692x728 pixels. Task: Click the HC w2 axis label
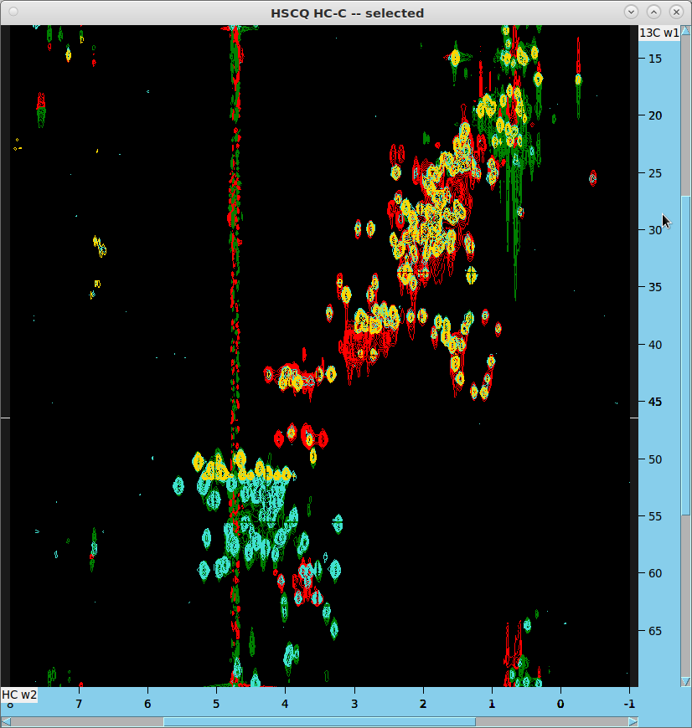(x=18, y=695)
